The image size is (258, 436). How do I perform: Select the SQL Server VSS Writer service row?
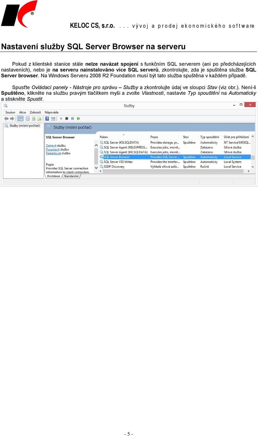[175, 162]
